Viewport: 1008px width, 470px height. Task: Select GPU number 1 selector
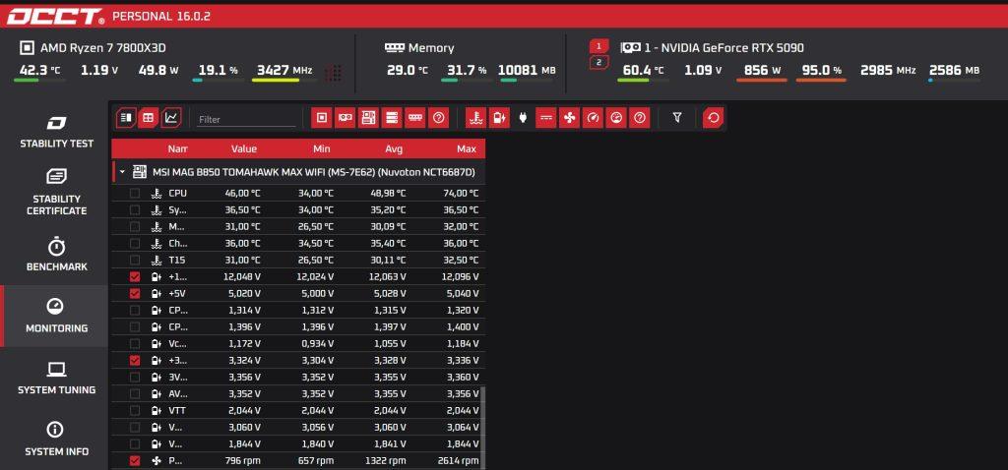tap(598, 46)
